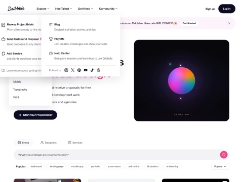Image resolution: width=243 pixels, height=182 pixels.
Task: Expand the Get Hired menu
Action: coord(86,9)
